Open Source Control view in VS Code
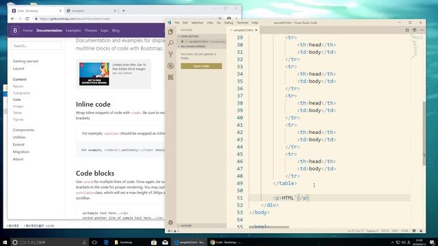 pos(170,55)
